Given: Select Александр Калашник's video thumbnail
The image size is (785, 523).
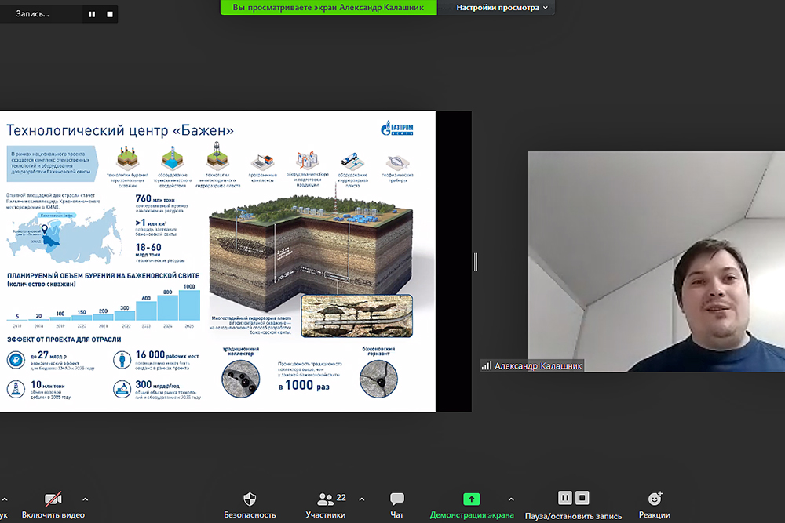Looking at the screenshot, I should click(x=655, y=261).
